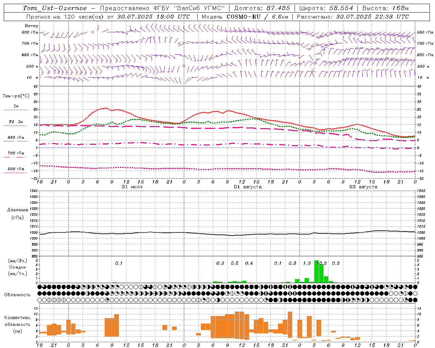This screenshot has height=348, width=435.
Task: Click the computed time 30.07.2025 22:38 UTC
Action: (x=372, y=17)
